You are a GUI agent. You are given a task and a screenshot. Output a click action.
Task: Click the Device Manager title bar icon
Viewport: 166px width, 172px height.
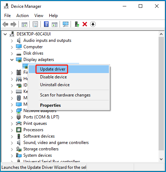(6, 6)
